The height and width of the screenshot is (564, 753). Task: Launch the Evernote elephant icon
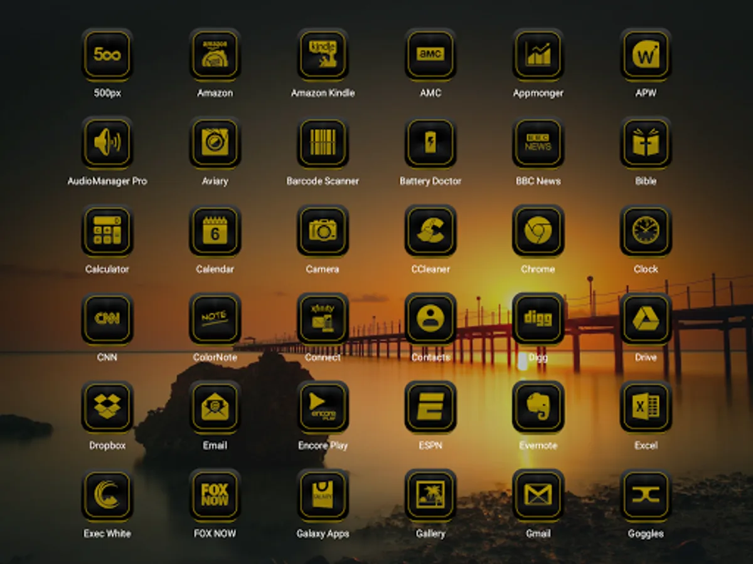(x=538, y=407)
